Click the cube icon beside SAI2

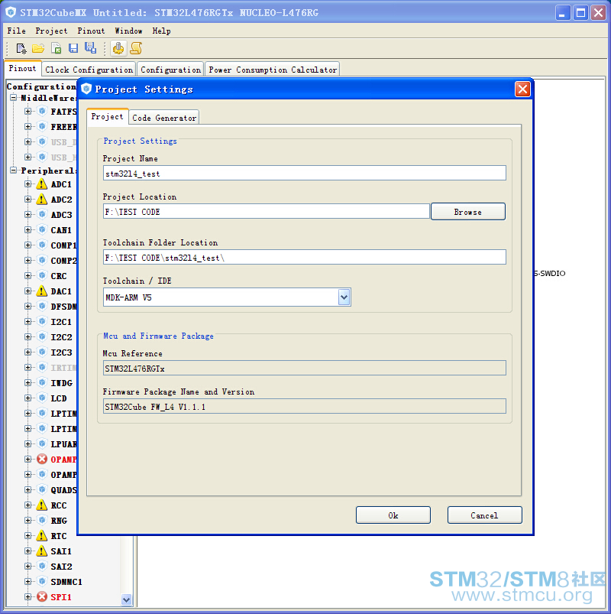[x=42, y=567]
